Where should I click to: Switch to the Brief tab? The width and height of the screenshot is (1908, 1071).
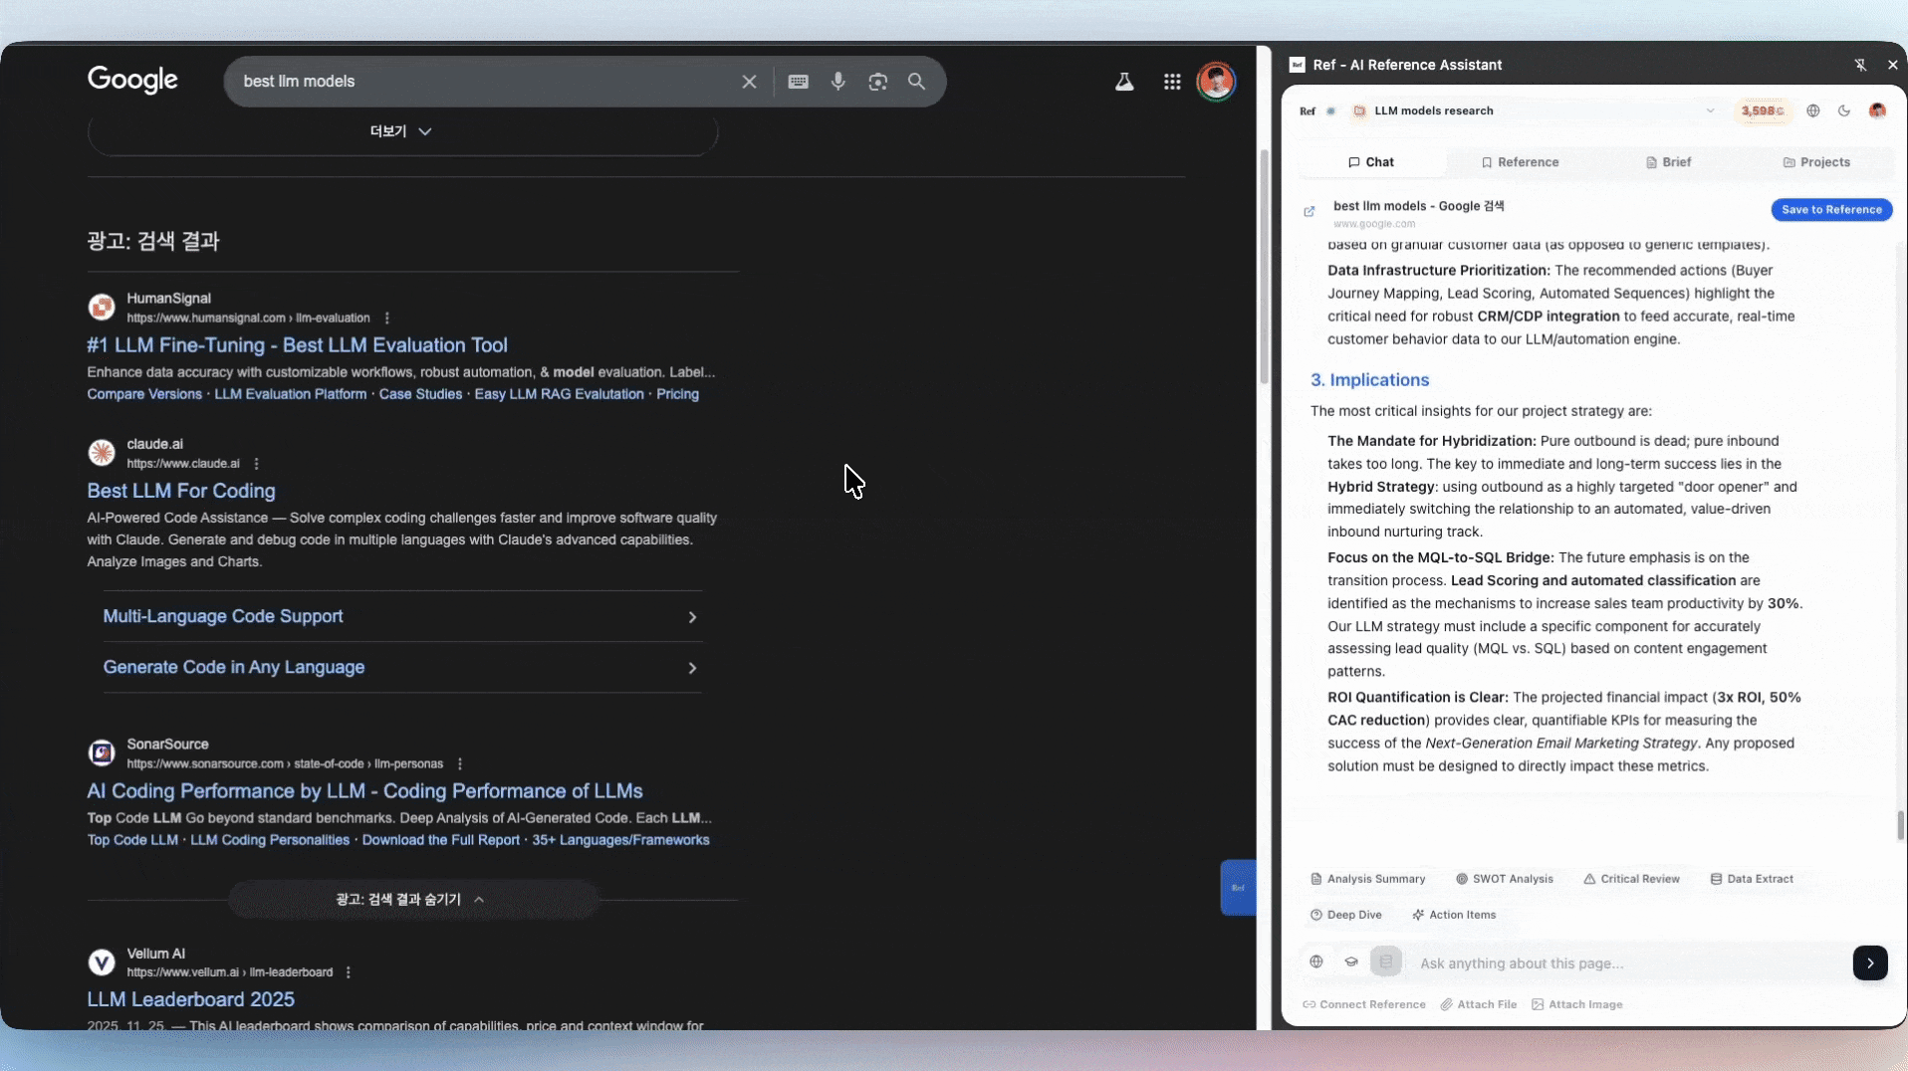[x=1668, y=162]
